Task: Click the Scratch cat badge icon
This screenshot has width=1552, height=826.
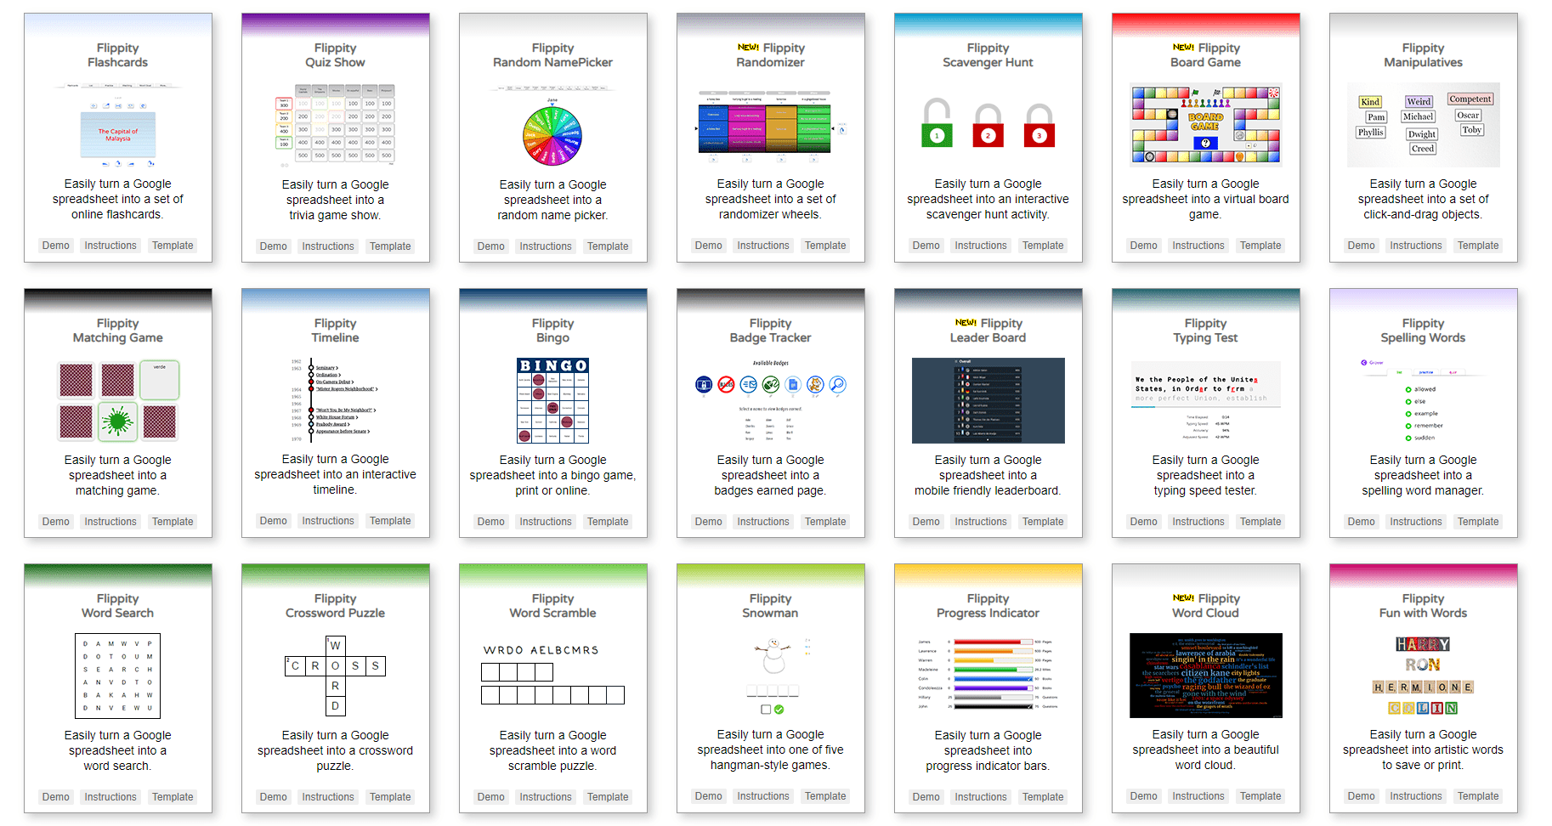Action: [814, 385]
